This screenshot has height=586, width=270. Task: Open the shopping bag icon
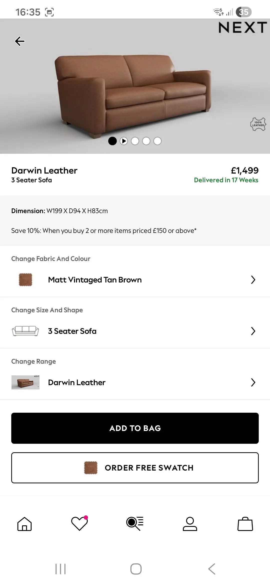pos(245,524)
